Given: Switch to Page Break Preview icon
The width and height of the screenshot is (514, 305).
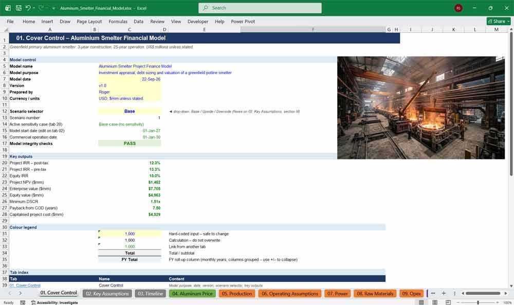Looking at the screenshot, I should pyautogui.click(x=448, y=302).
